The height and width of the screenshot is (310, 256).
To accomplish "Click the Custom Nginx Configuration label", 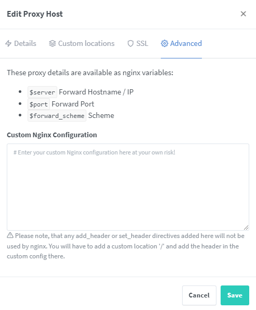I will tap(52, 135).
